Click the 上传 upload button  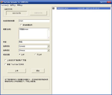17,71
